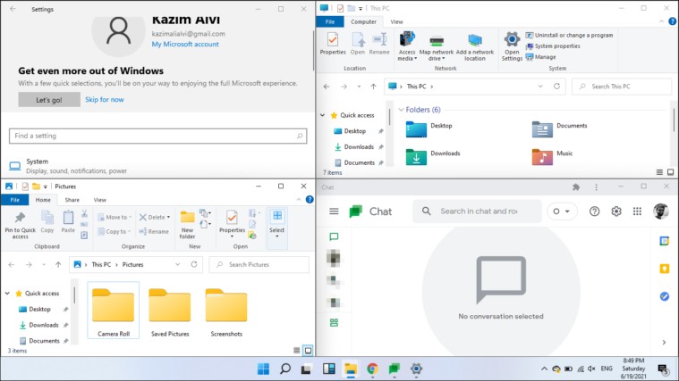The height and width of the screenshot is (381, 679).
Task: Expand the Map network drive dropdown
Action: point(437,58)
